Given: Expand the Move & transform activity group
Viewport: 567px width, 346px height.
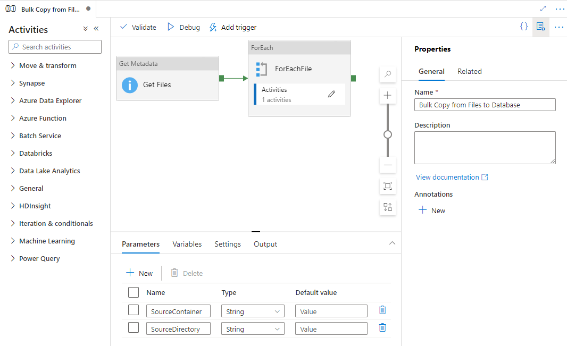Looking at the screenshot, I should point(48,65).
